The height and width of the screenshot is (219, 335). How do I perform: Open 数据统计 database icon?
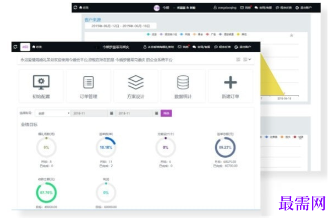point(183,82)
